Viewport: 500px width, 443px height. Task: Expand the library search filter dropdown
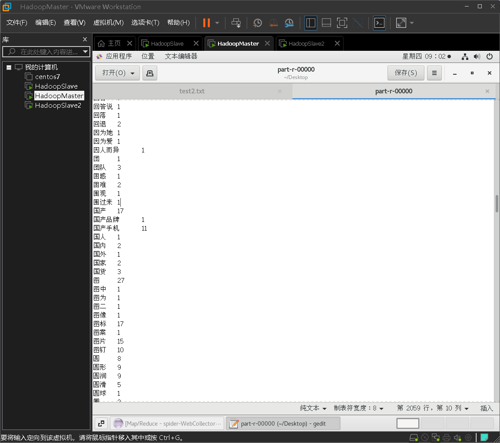pyautogui.click(x=85, y=52)
